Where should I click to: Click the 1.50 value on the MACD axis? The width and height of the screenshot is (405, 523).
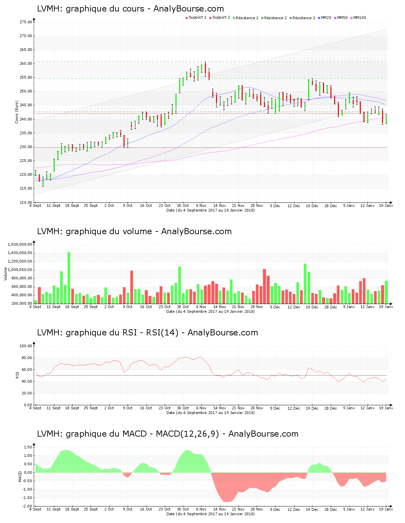coord(28,447)
